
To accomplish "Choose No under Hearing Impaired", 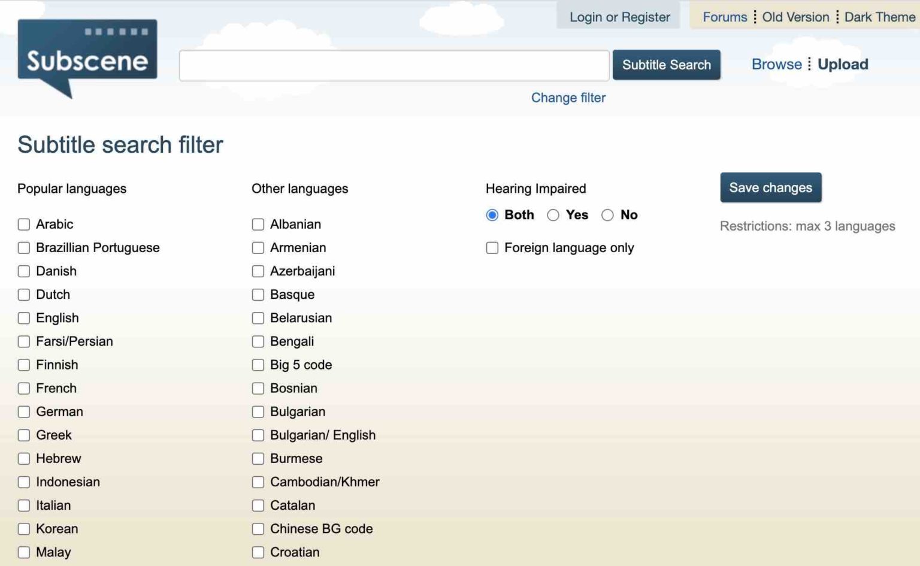I will (x=609, y=215).
